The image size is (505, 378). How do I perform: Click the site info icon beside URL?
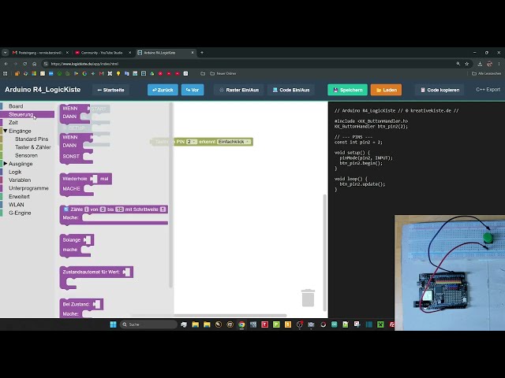[46, 64]
